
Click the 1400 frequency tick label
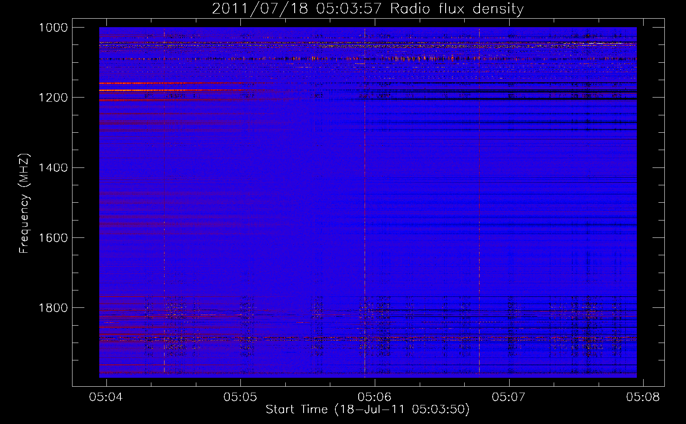(x=53, y=168)
